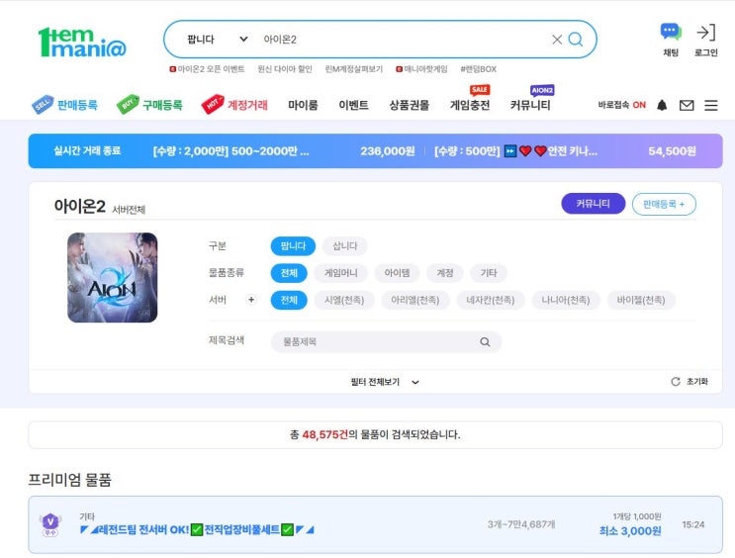This screenshot has height=558, width=735.
Task: Click the magnifier search icon in top bar
Action: [x=576, y=40]
